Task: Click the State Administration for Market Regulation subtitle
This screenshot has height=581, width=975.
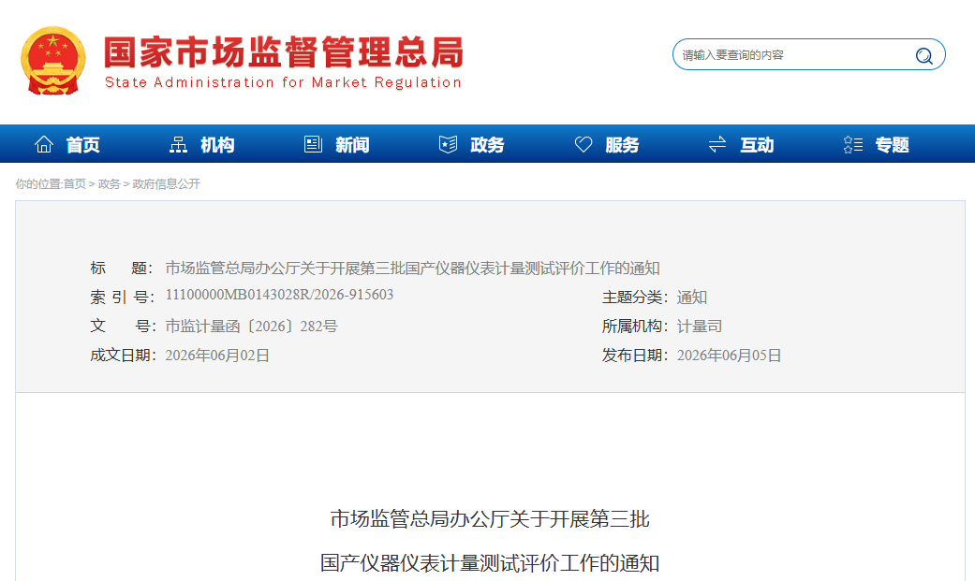Action: 283,82
